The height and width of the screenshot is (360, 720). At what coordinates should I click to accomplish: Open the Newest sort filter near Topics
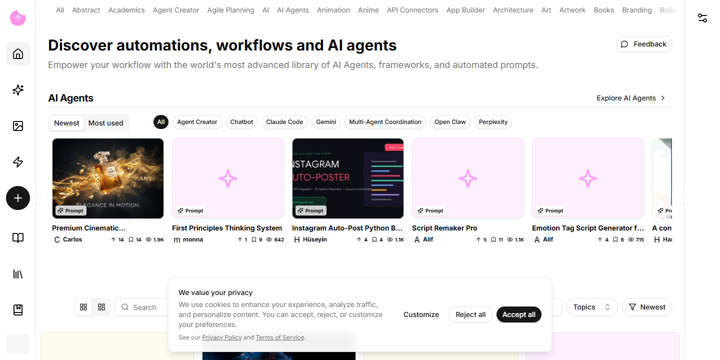(647, 307)
